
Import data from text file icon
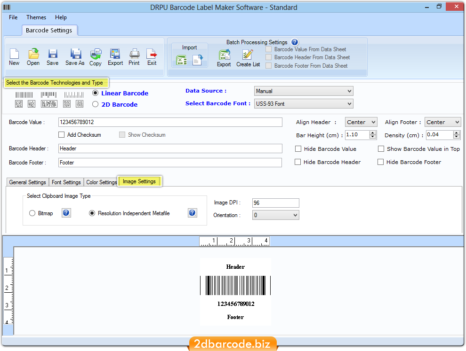(198, 60)
